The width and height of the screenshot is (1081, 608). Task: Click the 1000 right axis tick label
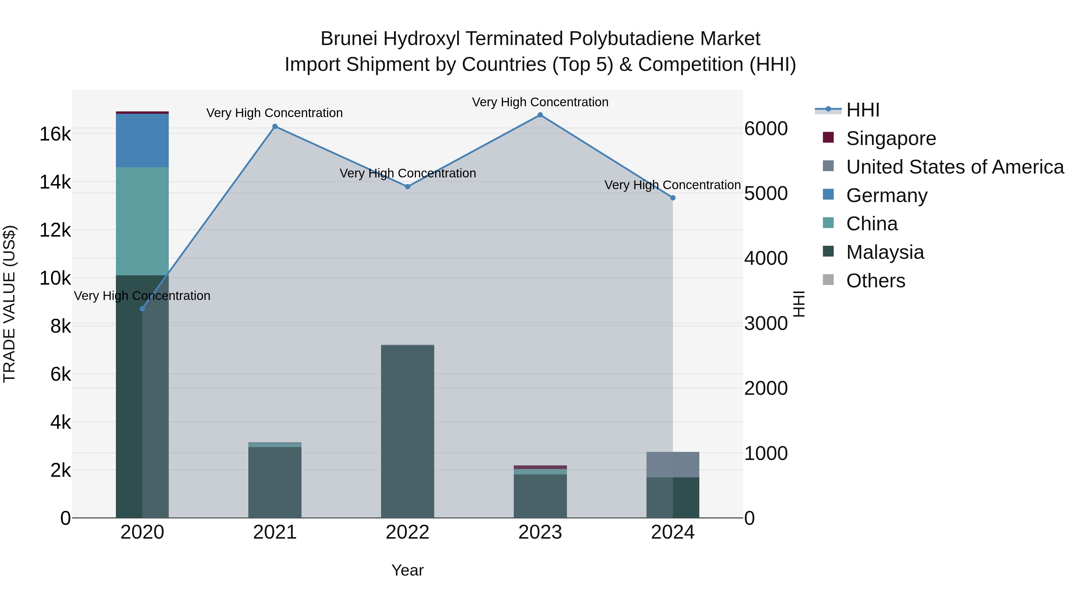[766, 454]
